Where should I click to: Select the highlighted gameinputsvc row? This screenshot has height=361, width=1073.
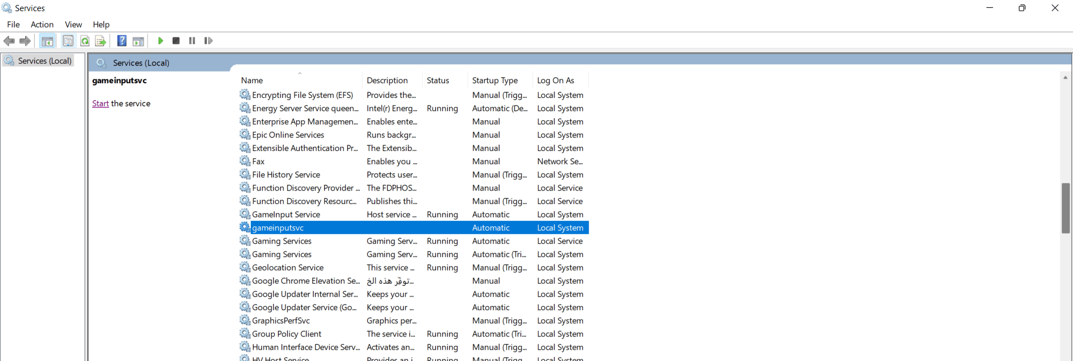coord(414,228)
